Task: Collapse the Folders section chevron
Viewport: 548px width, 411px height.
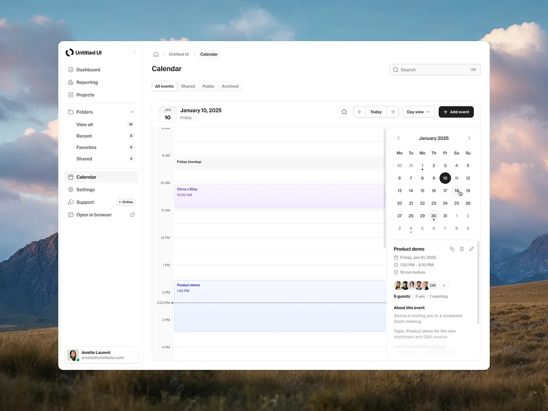Action: [132, 112]
